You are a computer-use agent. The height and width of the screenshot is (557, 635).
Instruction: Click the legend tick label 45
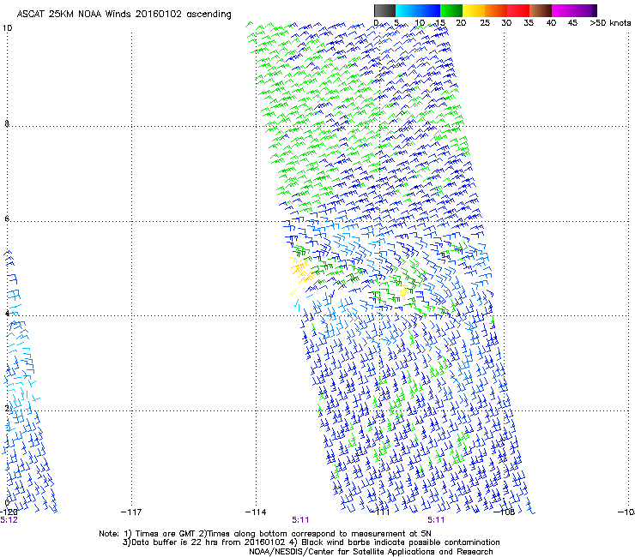(572, 23)
